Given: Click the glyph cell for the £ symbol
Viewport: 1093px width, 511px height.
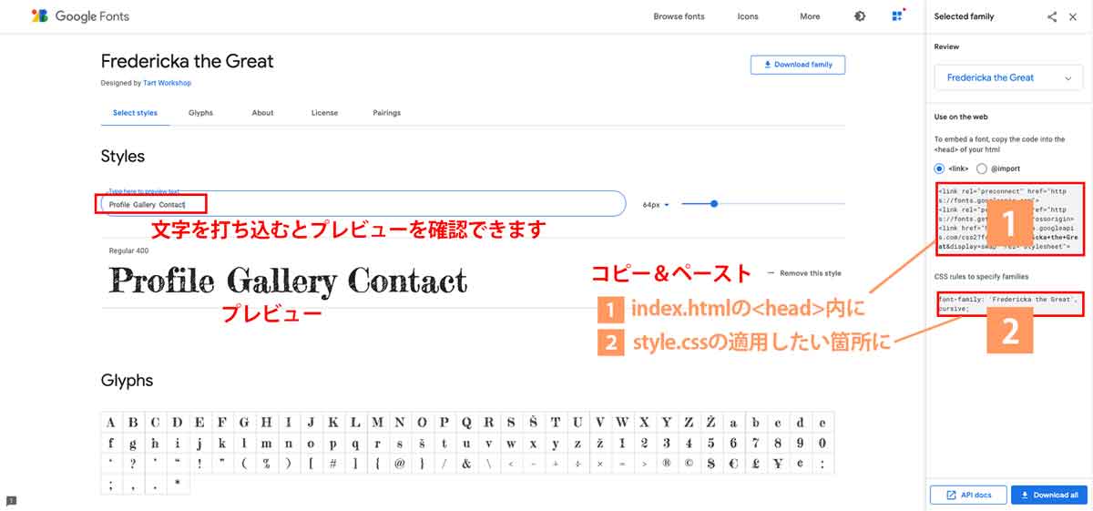Looking at the screenshot, I should point(756,465).
